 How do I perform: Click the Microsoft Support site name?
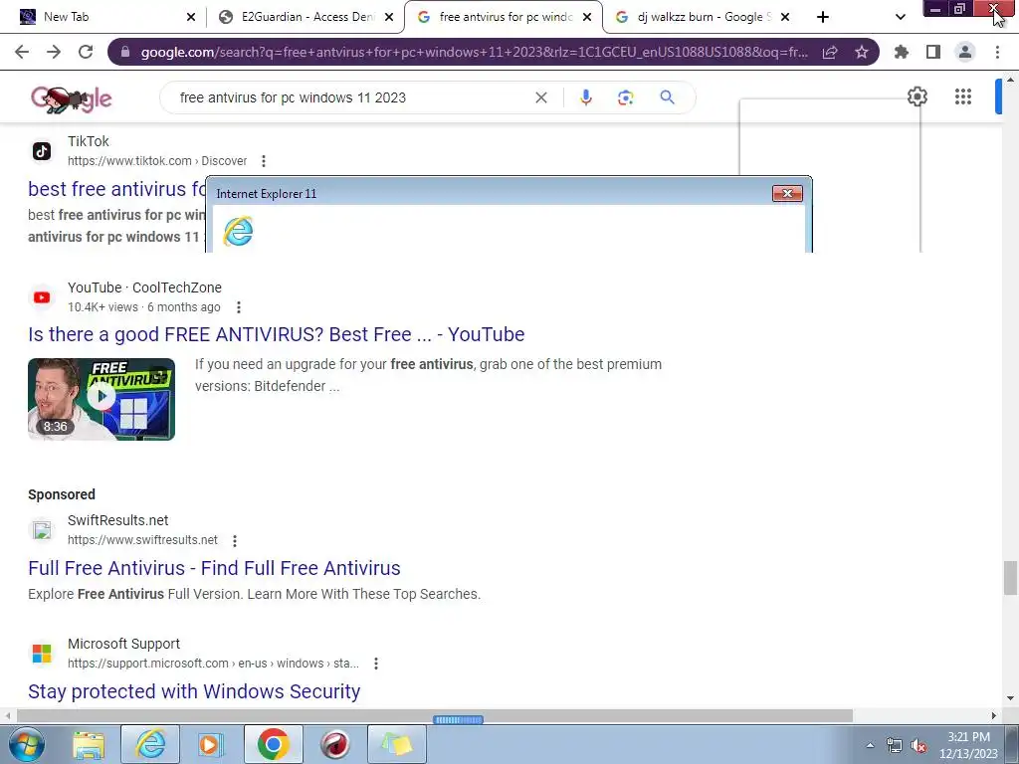(123, 644)
